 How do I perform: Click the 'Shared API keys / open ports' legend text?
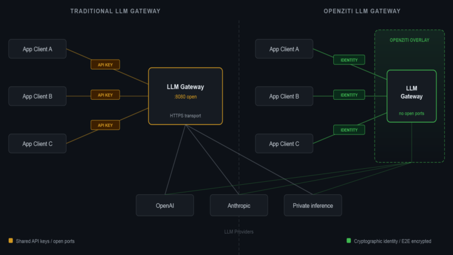click(45, 241)
